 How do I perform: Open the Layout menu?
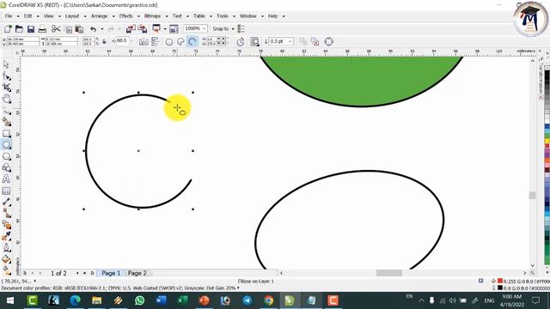click(x=72, y=16)
